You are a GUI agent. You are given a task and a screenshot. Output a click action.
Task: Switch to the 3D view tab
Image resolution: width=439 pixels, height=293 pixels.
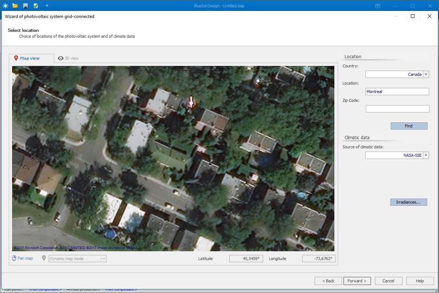[68, 58]
